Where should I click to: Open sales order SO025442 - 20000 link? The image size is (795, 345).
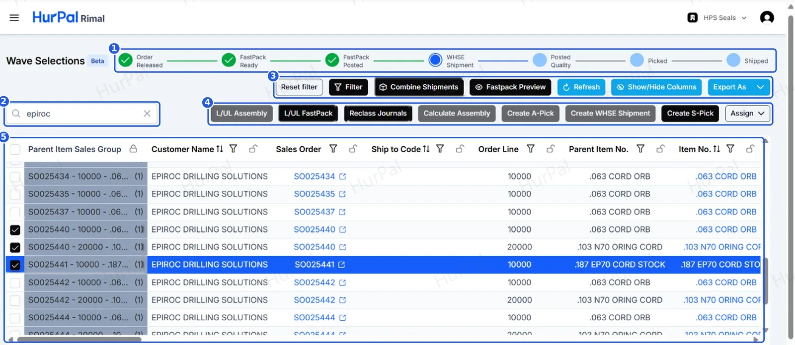coord(315,300)
